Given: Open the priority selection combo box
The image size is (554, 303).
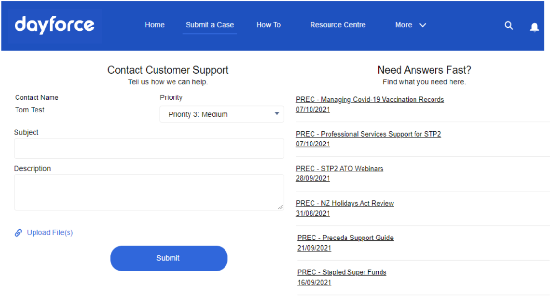Looking at the screenshot, I should pos(221,114).
